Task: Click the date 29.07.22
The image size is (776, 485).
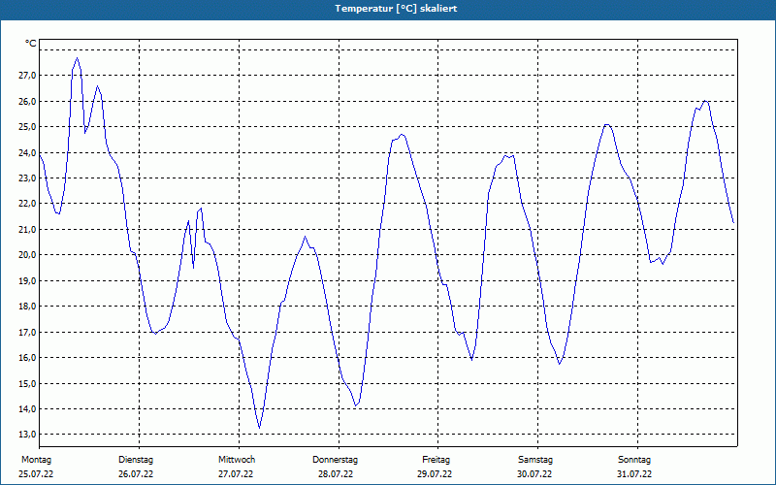Action: tap(435, 474)
